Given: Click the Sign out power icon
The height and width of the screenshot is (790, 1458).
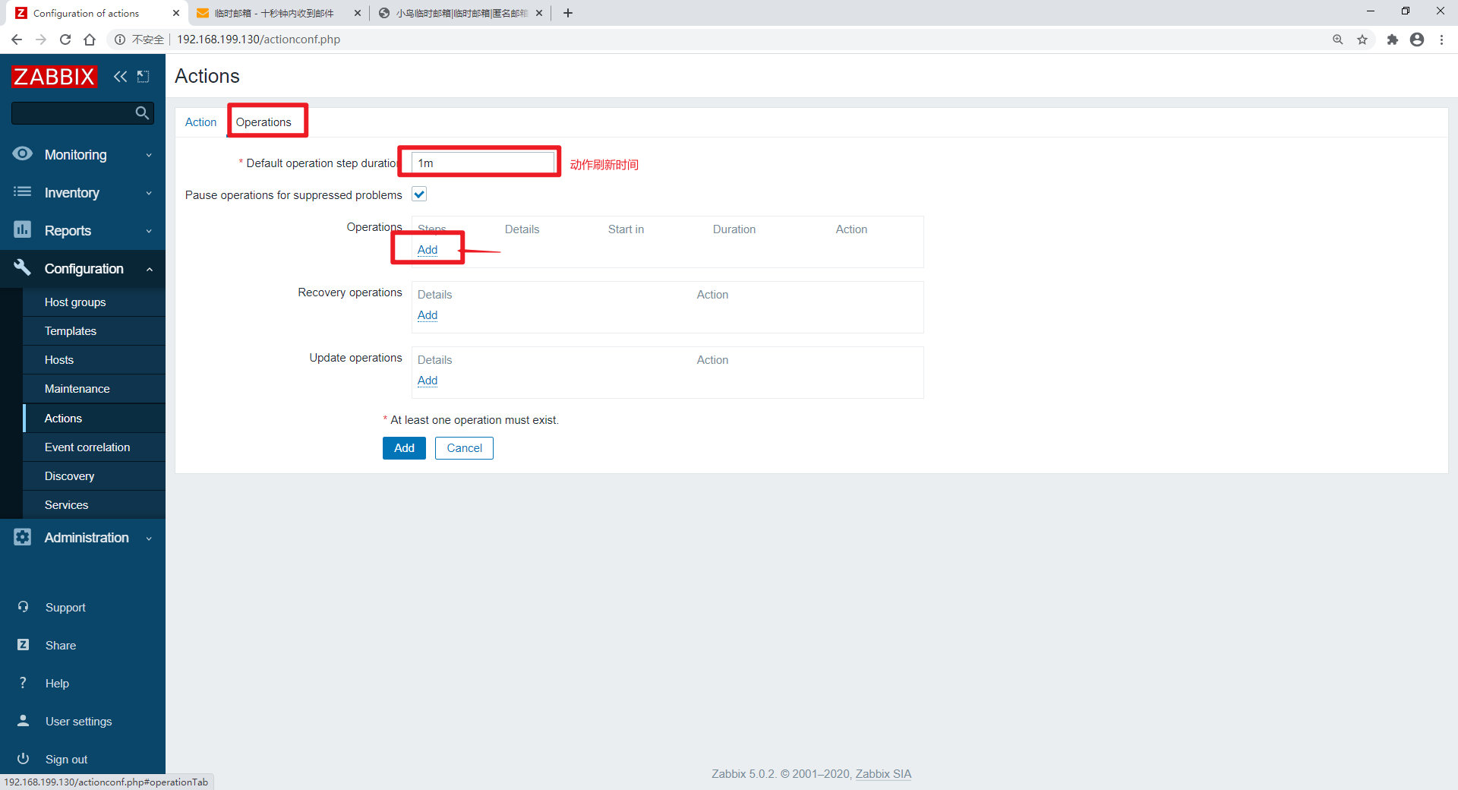Looking at the screenshot, I should (x=23, y=759).
